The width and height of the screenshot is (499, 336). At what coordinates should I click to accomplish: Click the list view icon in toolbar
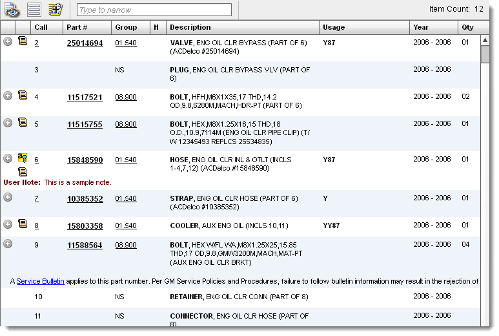point(34,10)
